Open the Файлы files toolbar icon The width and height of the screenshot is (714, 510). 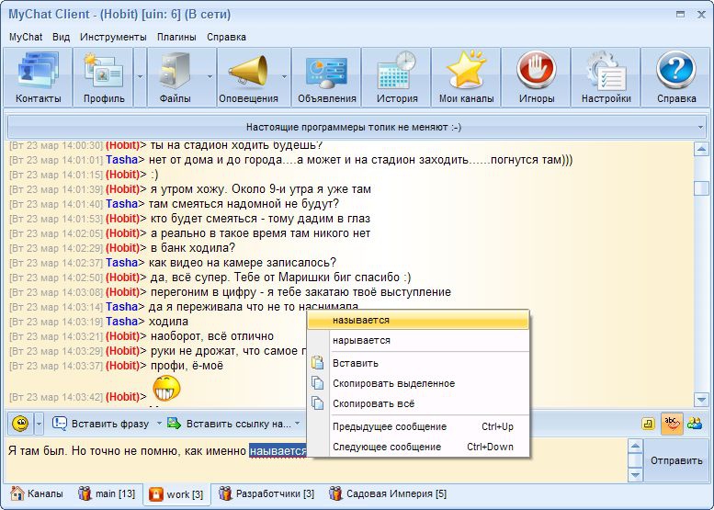coord(176,77)
